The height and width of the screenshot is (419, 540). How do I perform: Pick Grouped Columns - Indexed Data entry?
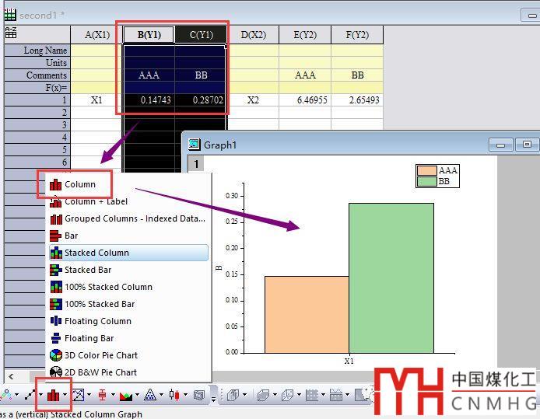(129, 218)
